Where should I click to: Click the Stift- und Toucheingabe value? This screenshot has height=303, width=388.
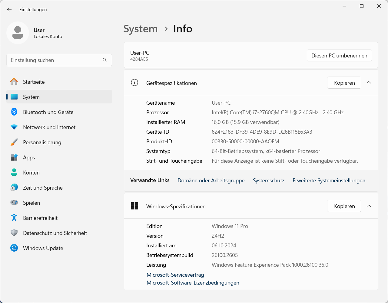[x=285, y=161]
